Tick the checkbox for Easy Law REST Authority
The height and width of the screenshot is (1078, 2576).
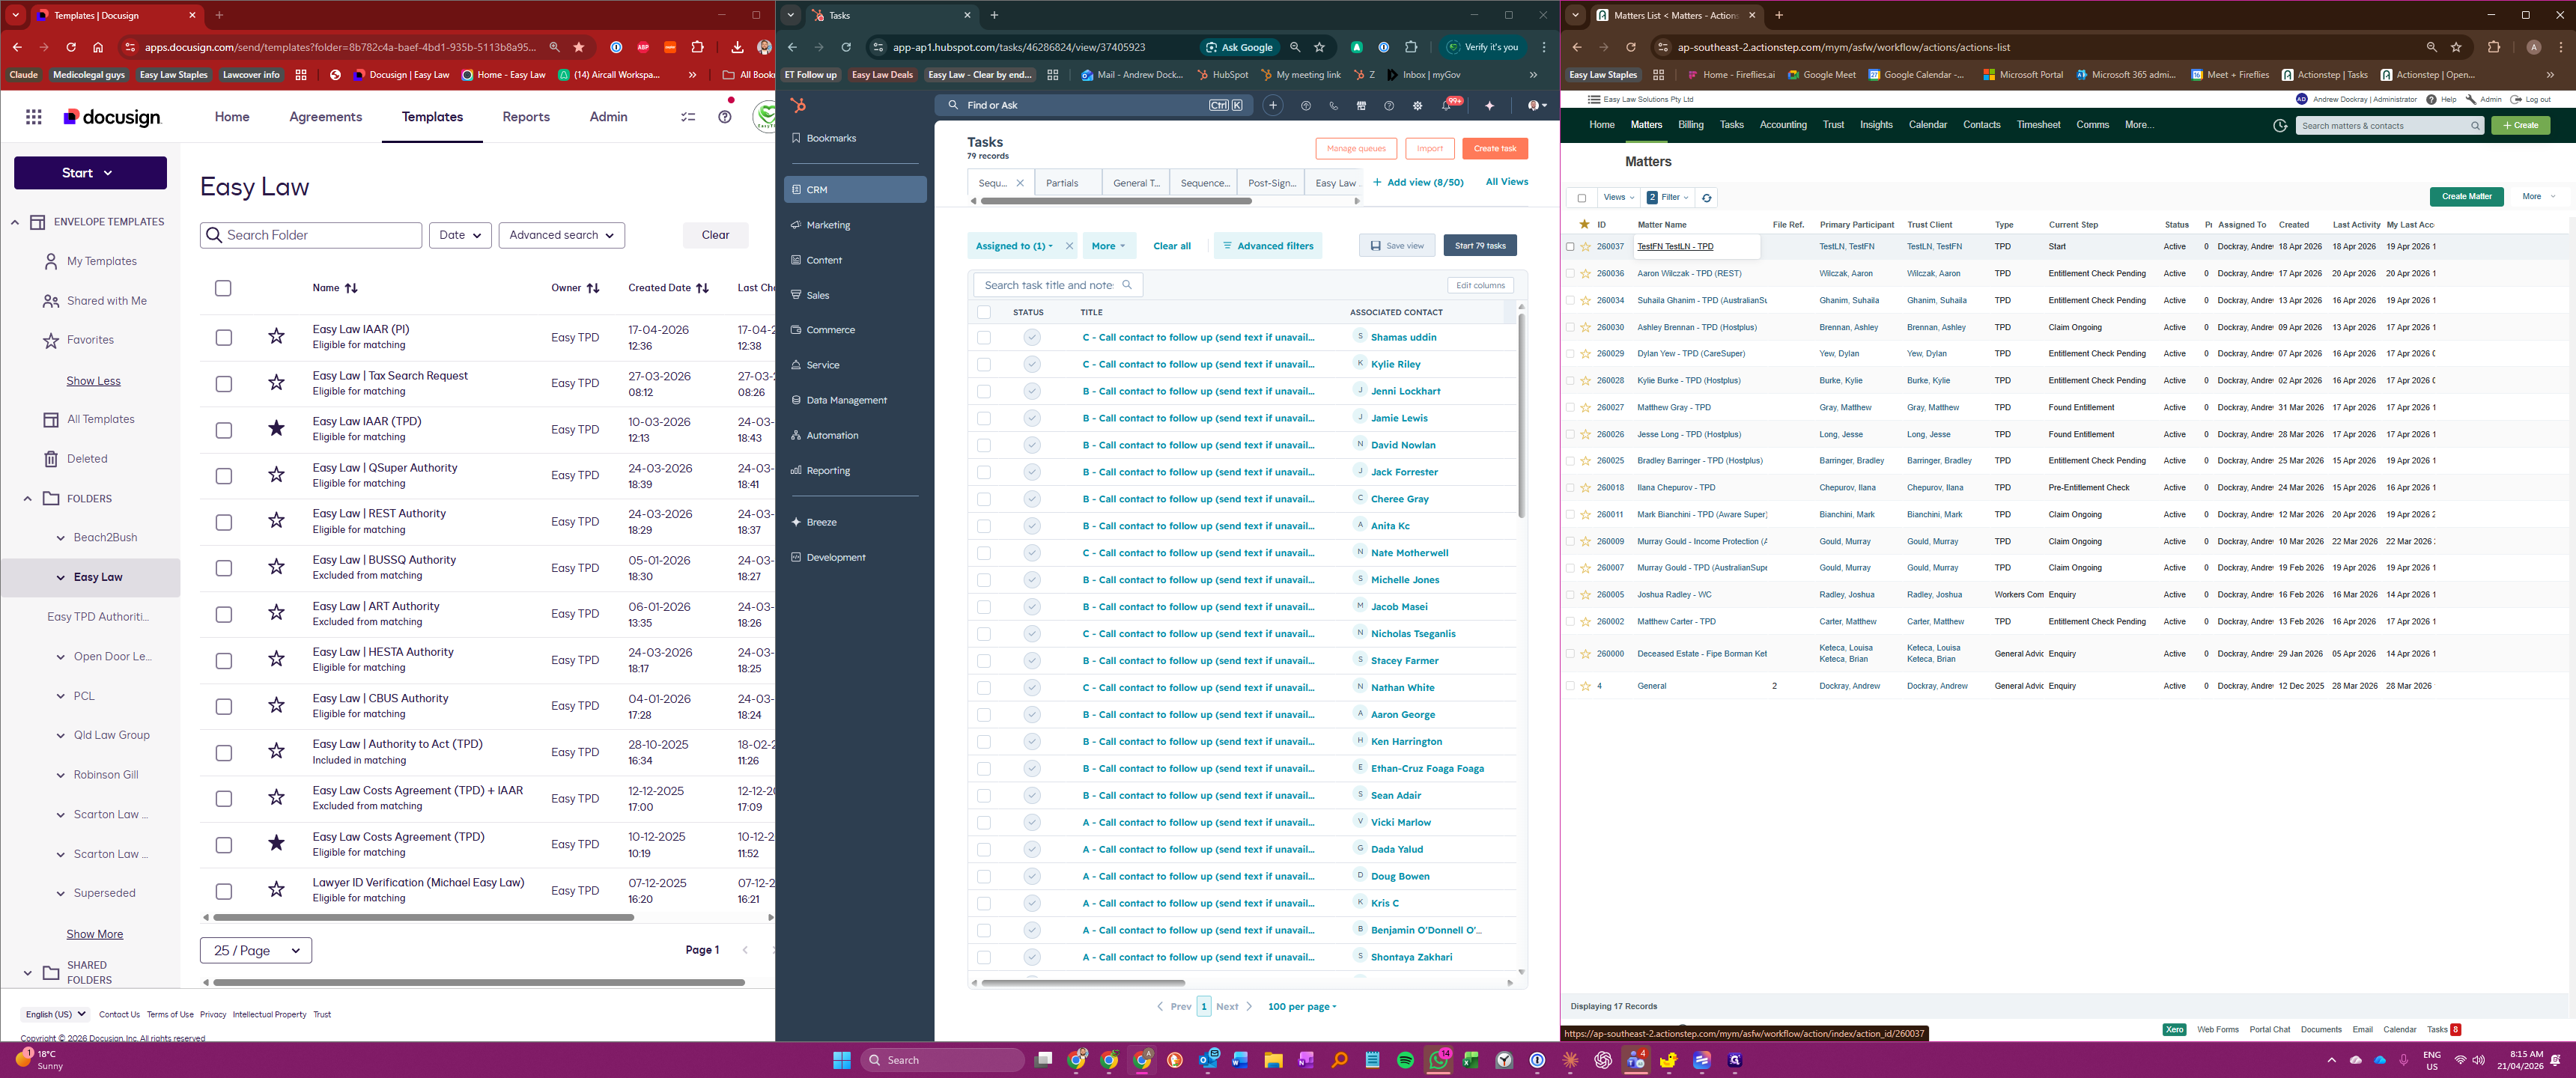[224, 522]
